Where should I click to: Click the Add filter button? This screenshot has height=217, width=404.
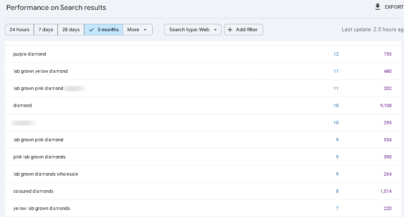[244, 30]
